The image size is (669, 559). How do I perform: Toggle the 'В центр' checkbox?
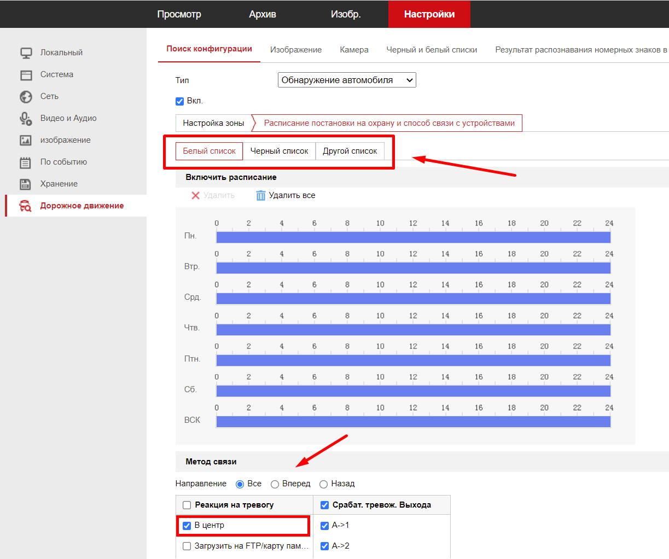click(x=187, y=526)
